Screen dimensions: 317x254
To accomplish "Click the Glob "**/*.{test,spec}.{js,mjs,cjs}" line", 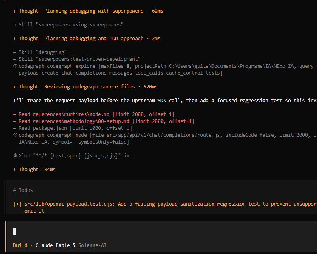I will pos(74,155).
